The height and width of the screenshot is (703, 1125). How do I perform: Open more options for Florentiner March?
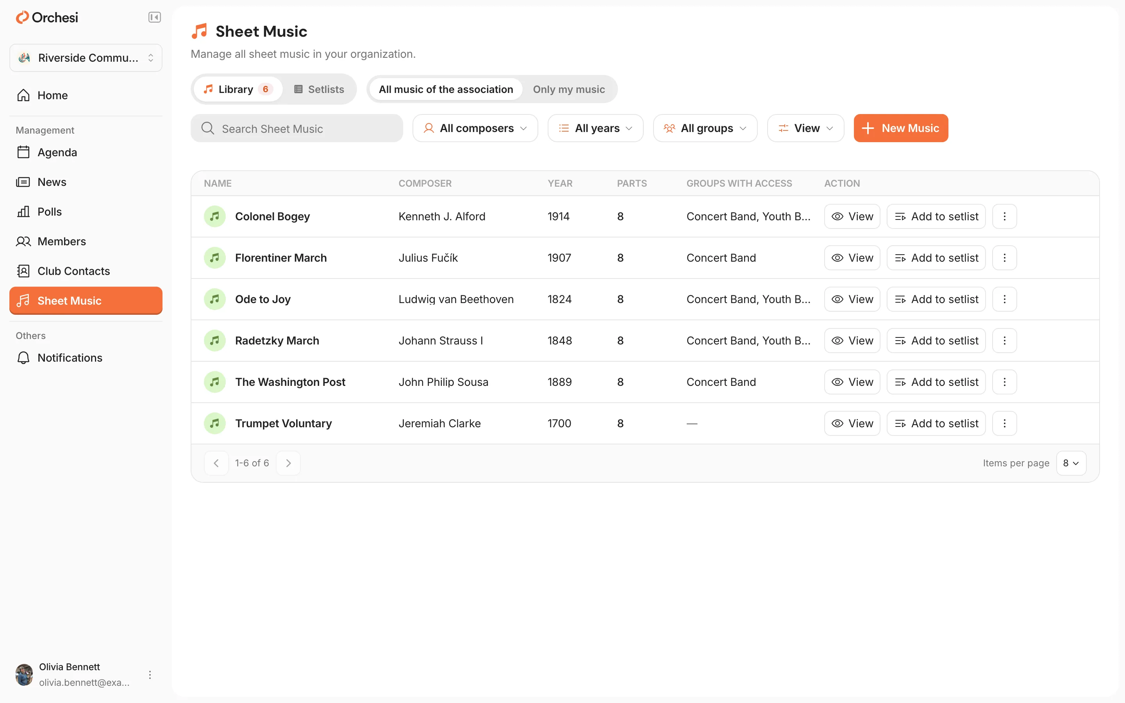click(x=1004, y=258)
